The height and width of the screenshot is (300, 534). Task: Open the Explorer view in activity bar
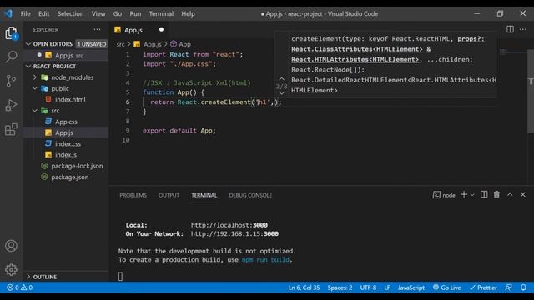[11, 33]
